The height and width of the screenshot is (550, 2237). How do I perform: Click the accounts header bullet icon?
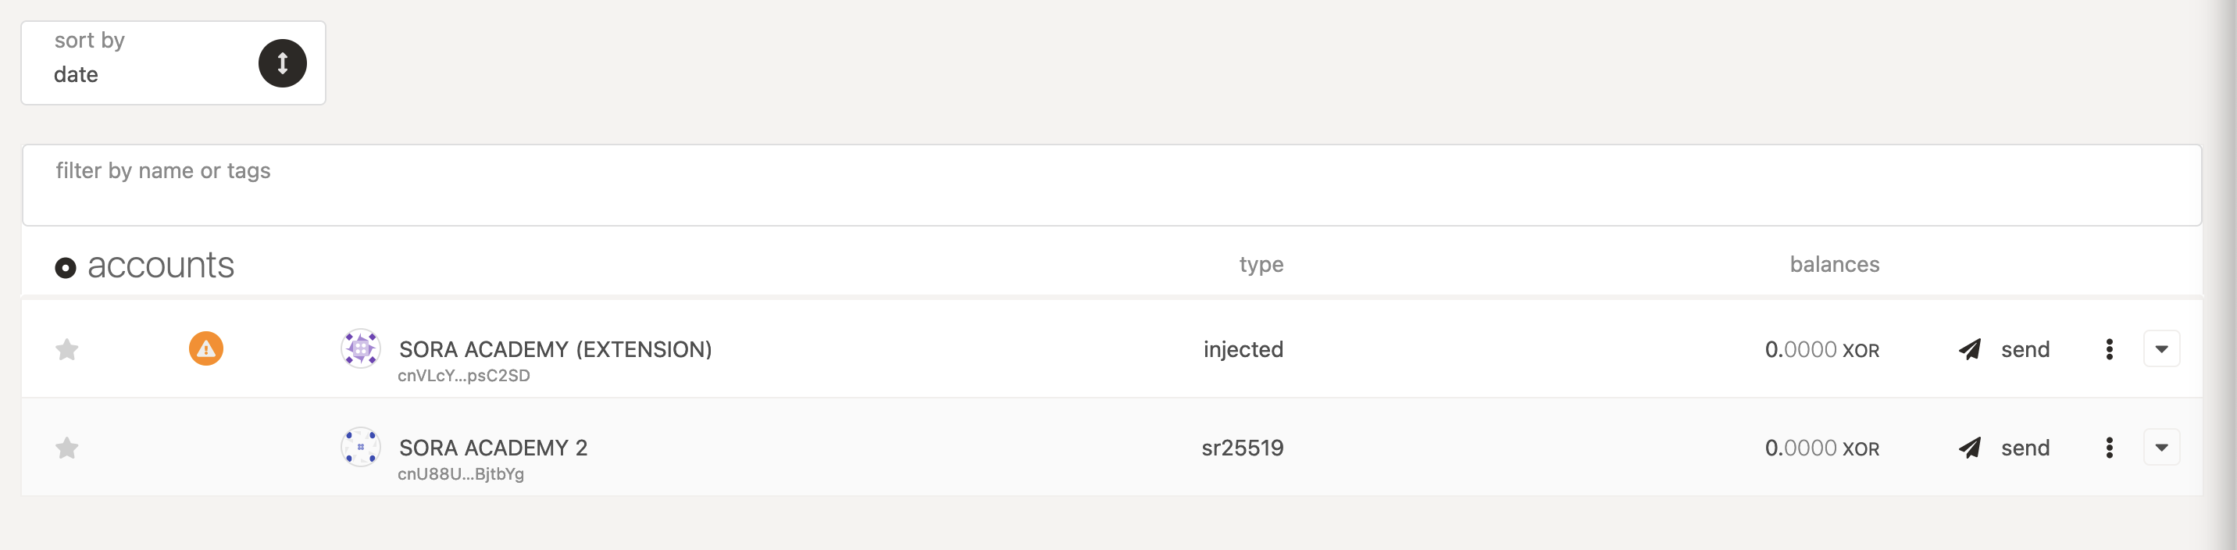[x=65, y=268]
